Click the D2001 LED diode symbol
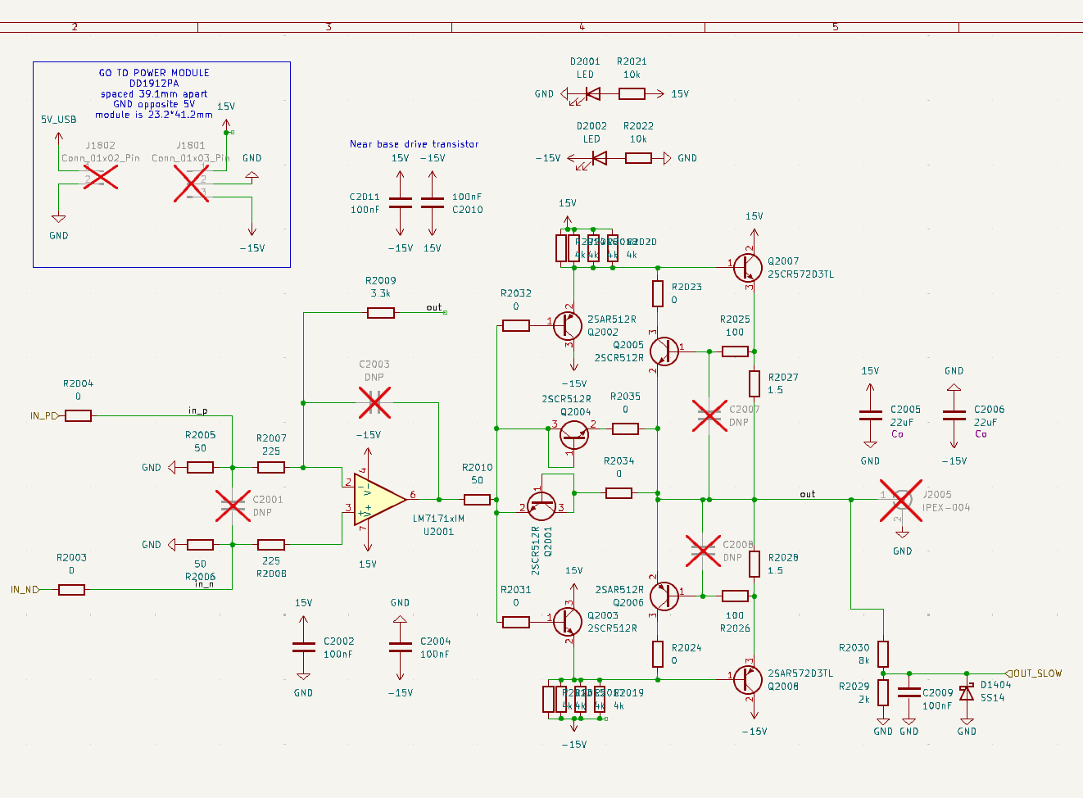 click(591, 94)
